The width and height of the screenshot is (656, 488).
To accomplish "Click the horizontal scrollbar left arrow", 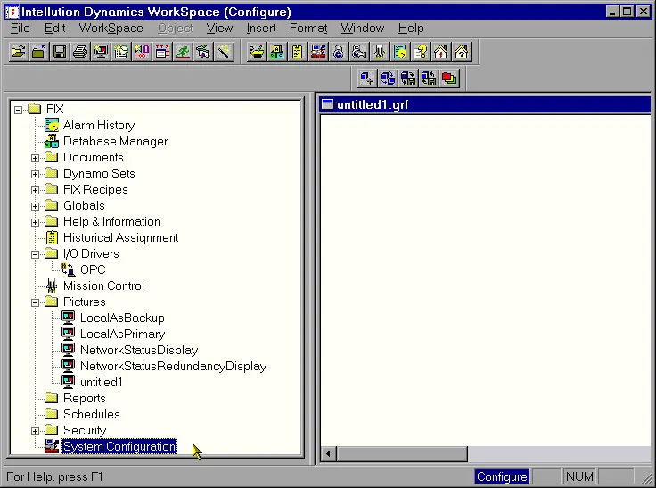I will [x=328, y=453].
